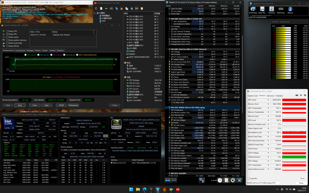The width and height of the screenshot is (309, 193).
Task: Click AIDA64 flame stability test icon
Action: pos(122,9)
